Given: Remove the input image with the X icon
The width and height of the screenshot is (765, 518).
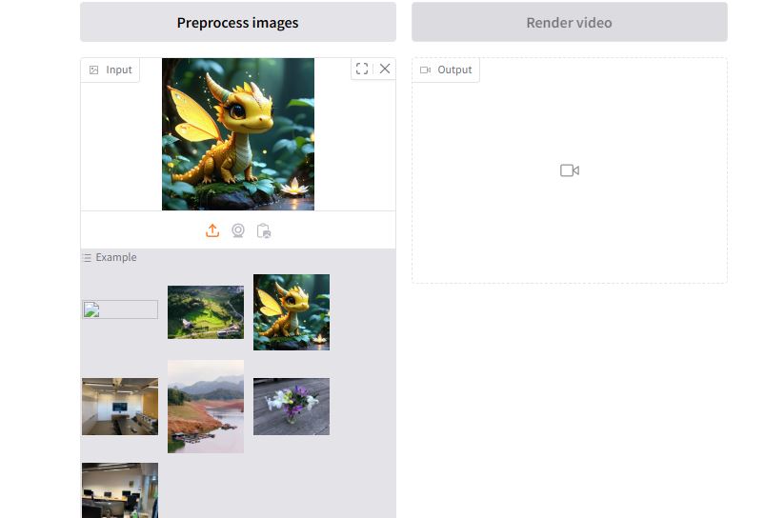Looking at the screenshot, I should pyautogui.click(x=385, y=69).
